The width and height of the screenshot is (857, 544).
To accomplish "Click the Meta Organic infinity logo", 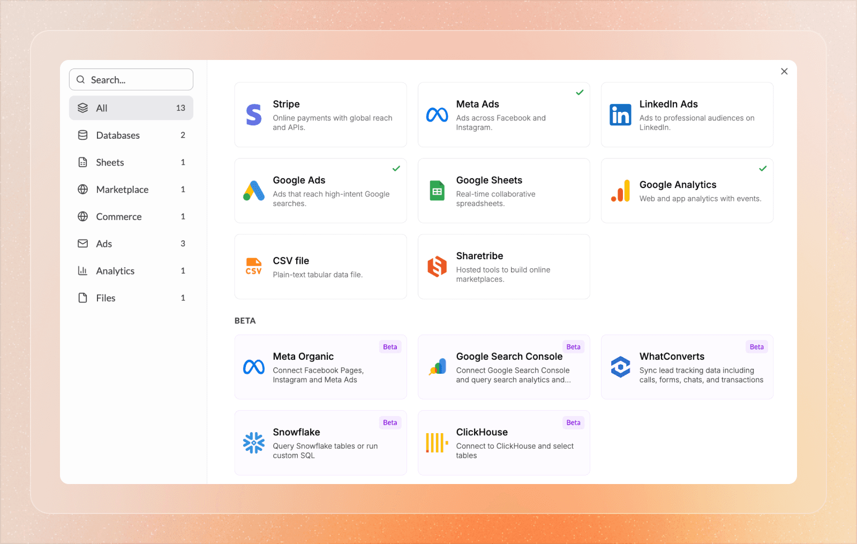I will click(x=254, y=367).
